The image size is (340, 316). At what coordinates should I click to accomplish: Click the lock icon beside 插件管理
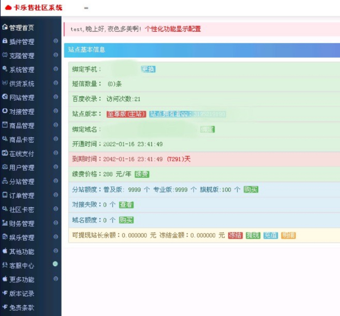pyautogui.click(x=5, y=41)
